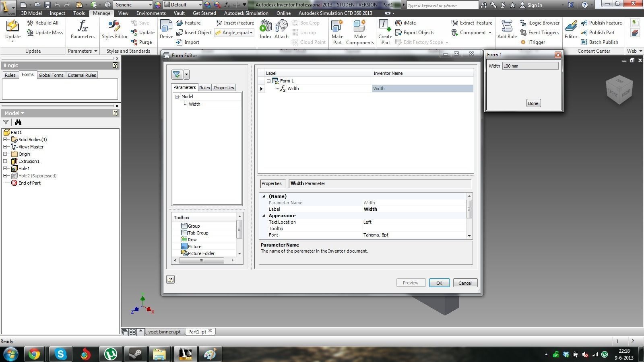Viewport: 644px width, 362px height.
Task: Click the find binoculars icon in Model browser
Action: click(x=18, y=122)
